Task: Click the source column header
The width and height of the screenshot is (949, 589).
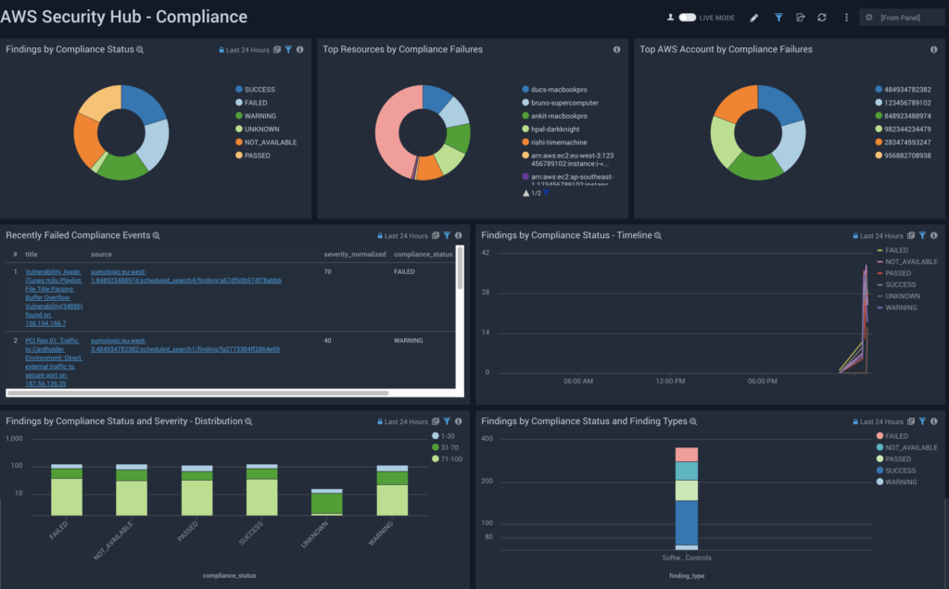Action: tap(101, 255)
